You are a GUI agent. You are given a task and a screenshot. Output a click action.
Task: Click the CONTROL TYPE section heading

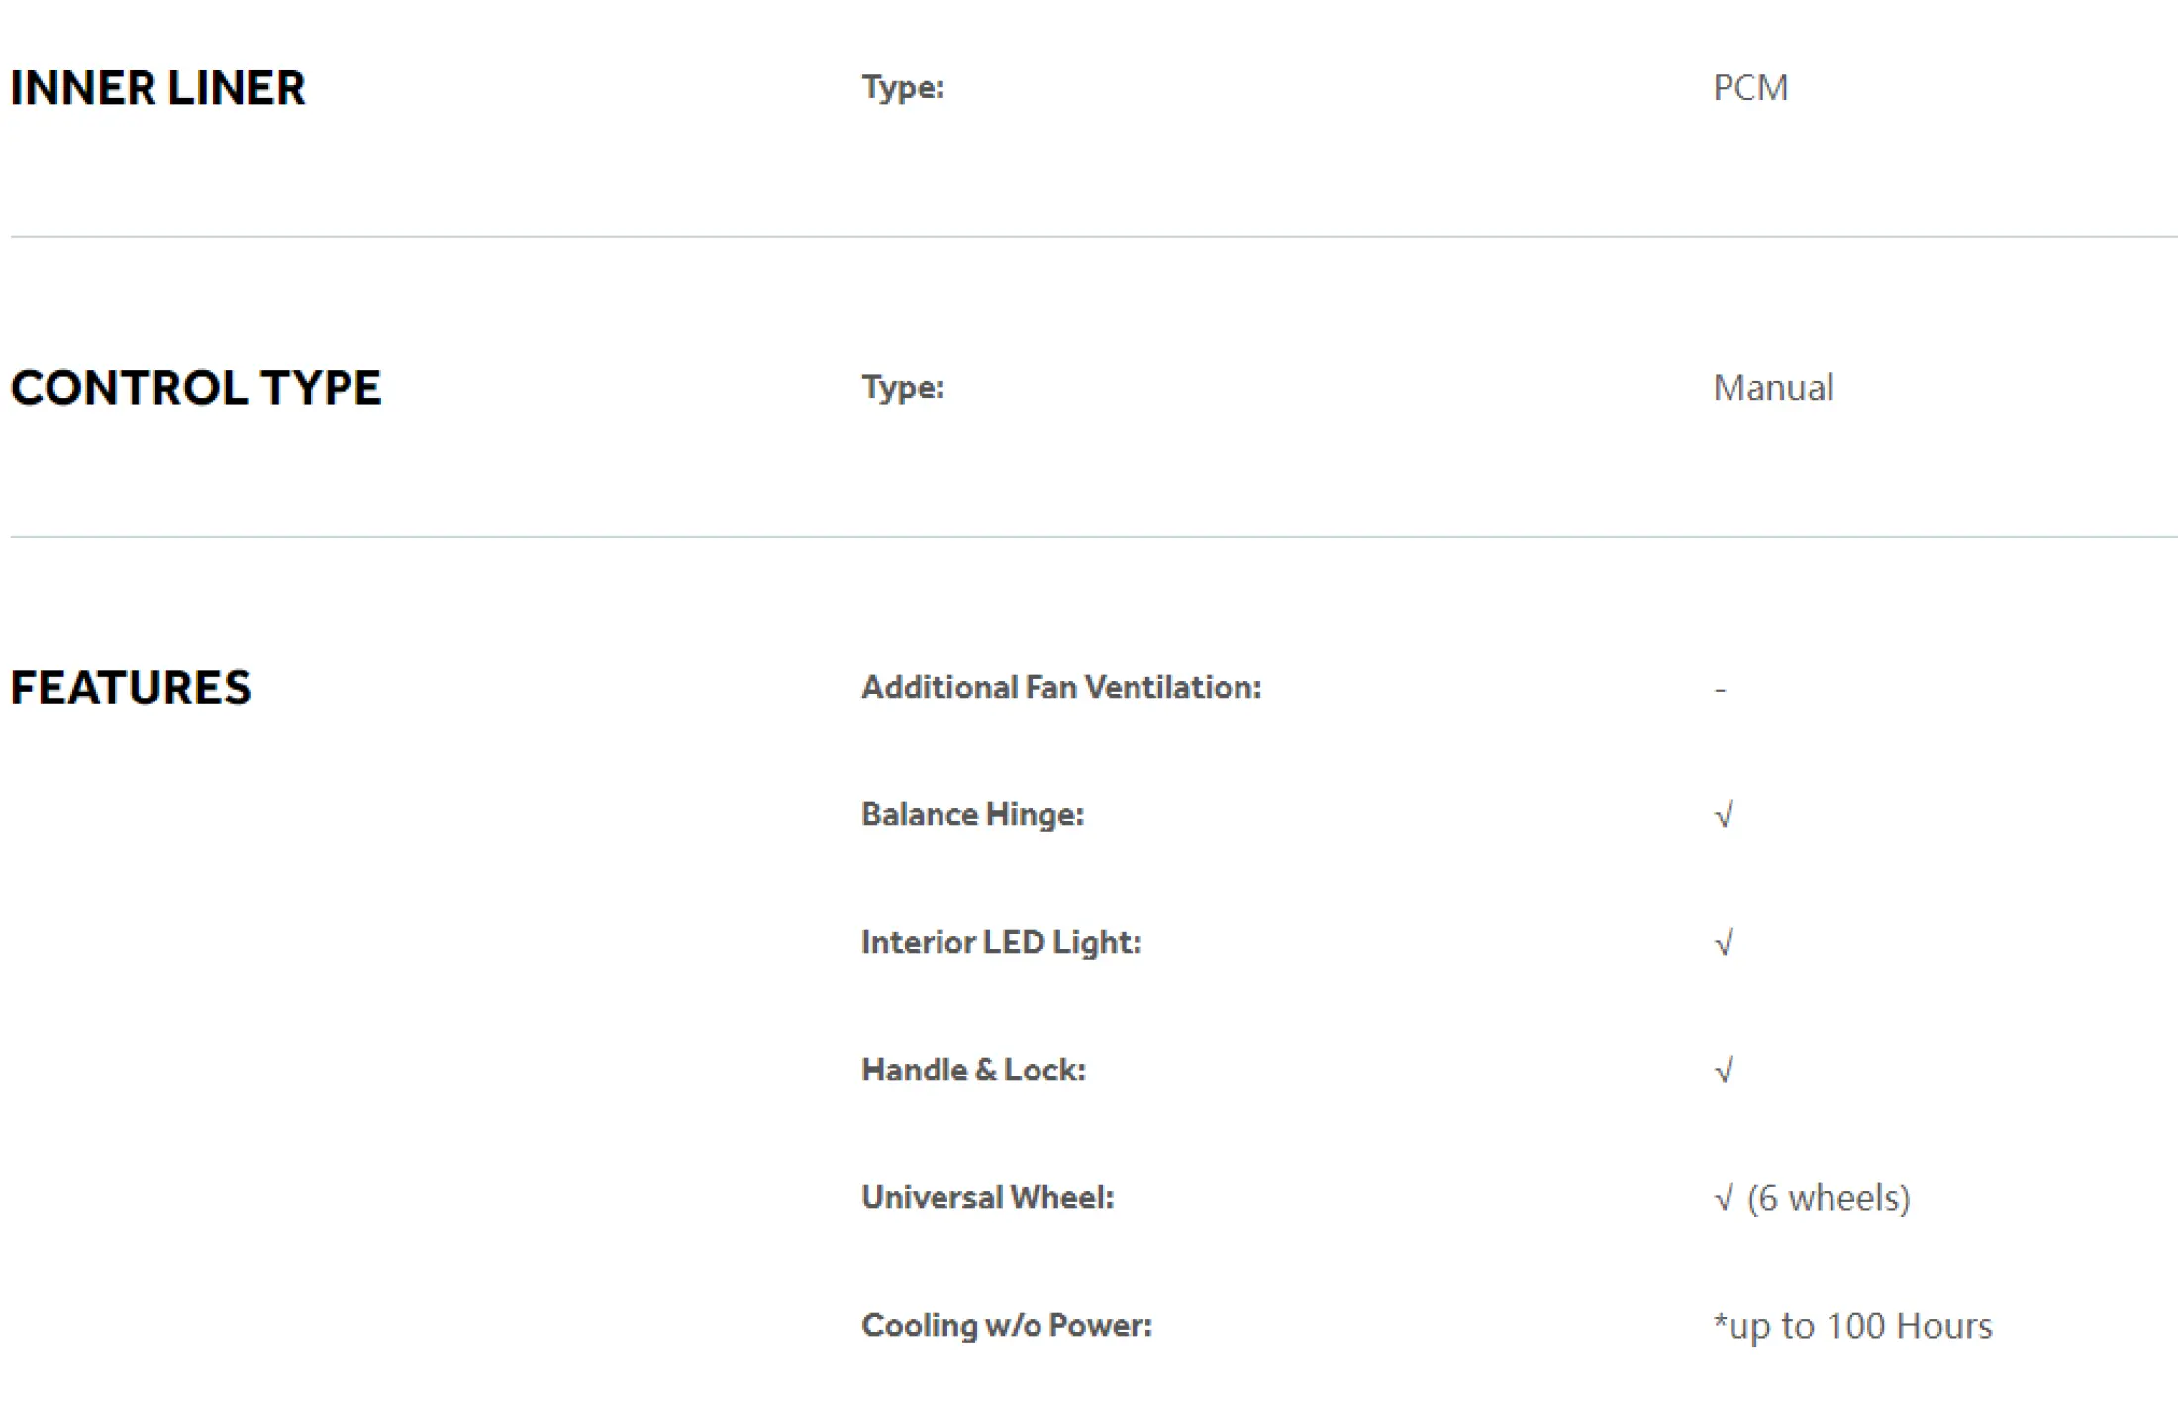click(196, 388)
